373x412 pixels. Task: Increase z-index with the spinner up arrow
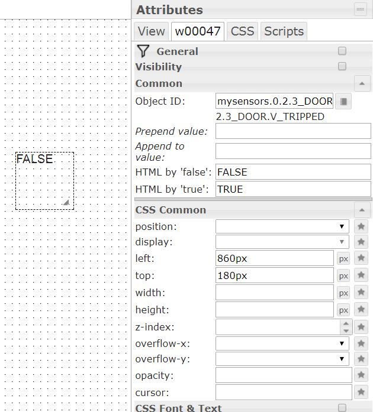346,323
